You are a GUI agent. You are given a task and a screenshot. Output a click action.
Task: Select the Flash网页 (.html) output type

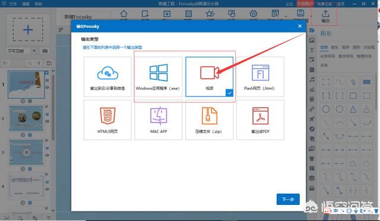click(260, 76)
